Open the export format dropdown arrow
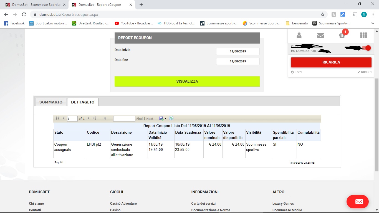 [x=166, y=118]
